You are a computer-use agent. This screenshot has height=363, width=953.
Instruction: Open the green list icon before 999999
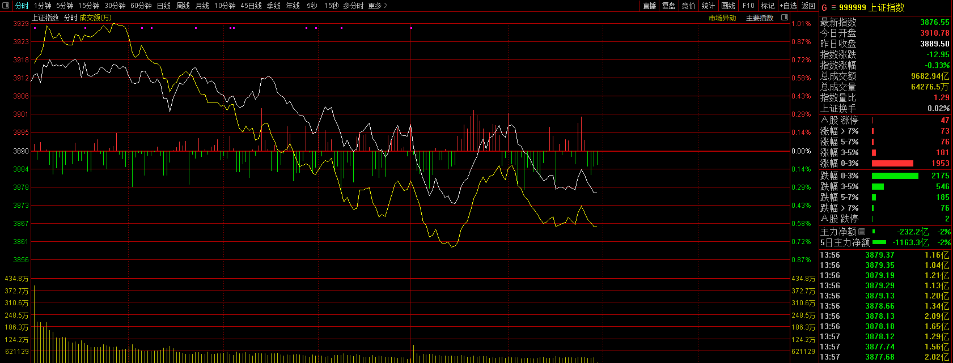[833, 8]
